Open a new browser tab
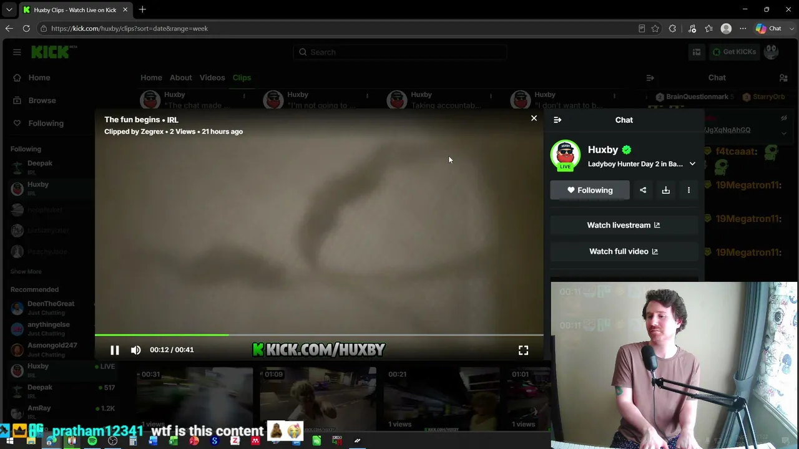Image resolution: width=799 pixels, height=449 pixels. 142,9
